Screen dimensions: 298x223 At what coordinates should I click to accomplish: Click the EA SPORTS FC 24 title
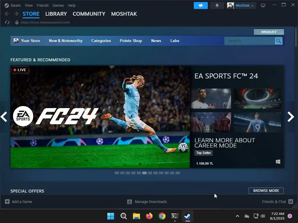pos(226,76)
